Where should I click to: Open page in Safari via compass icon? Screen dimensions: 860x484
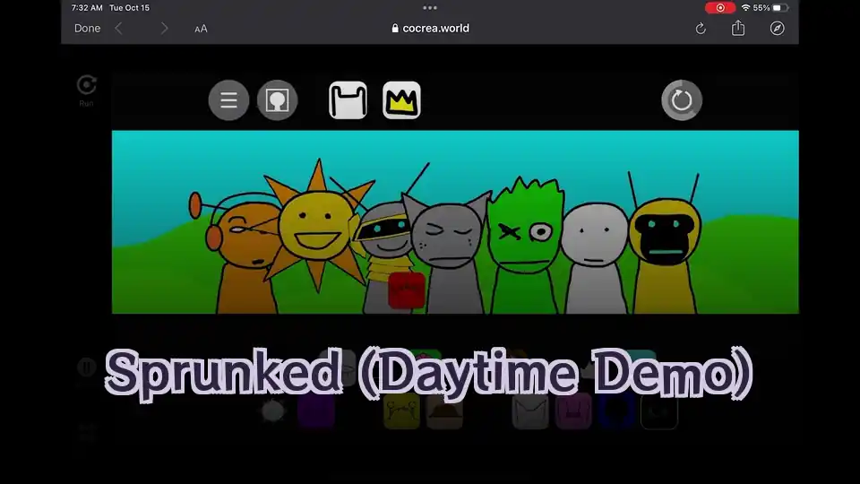point(778,29)
